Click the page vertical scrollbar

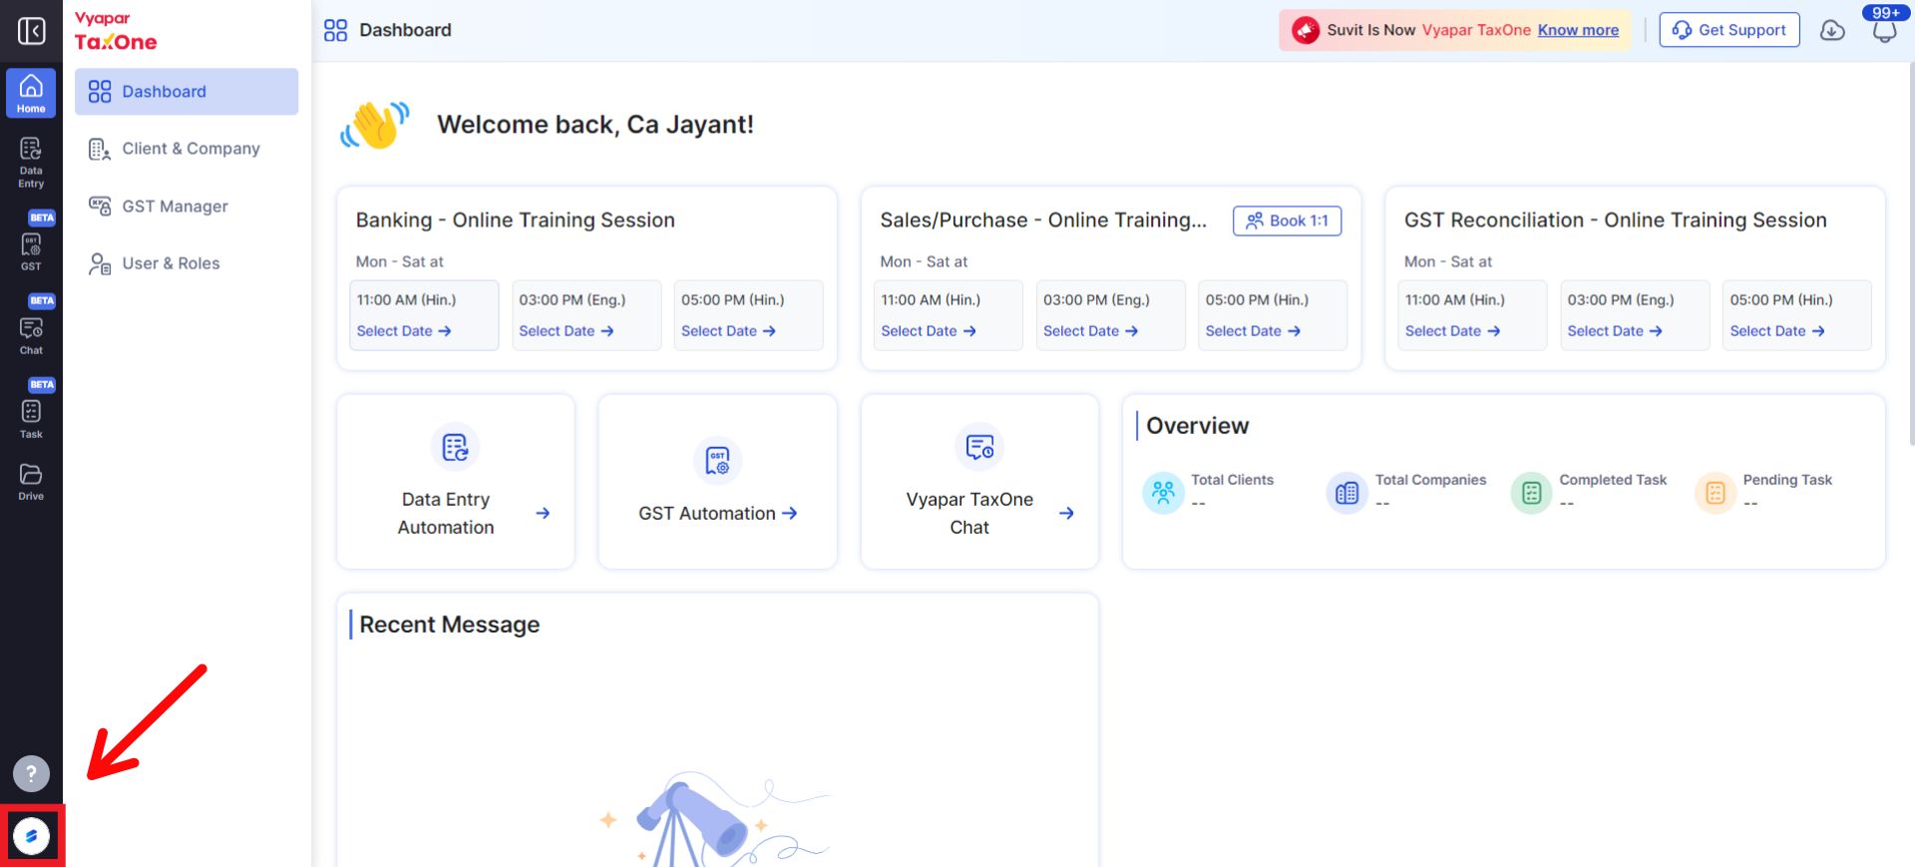[1910, 254]
